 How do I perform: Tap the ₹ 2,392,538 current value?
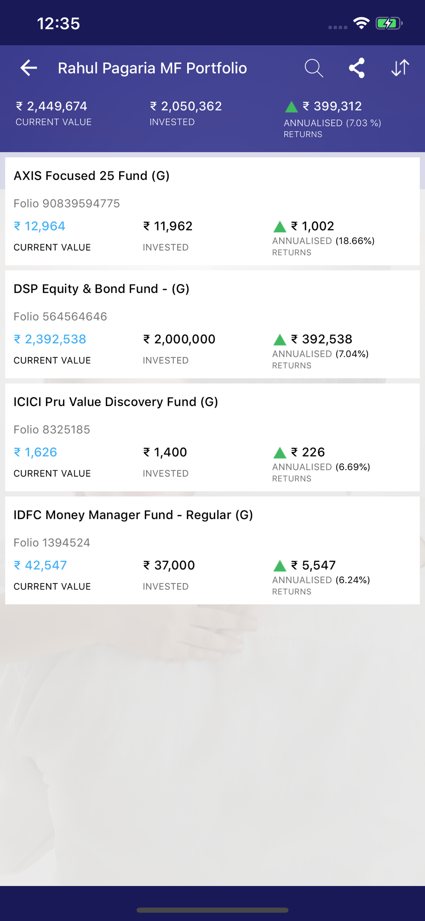point(50,339)
